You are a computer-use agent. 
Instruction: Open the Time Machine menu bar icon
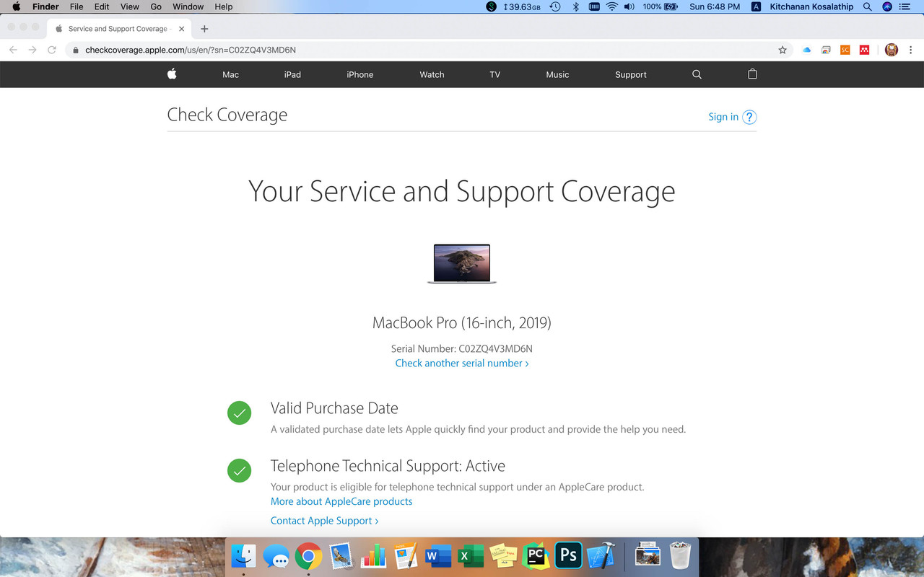click(554, 6)
